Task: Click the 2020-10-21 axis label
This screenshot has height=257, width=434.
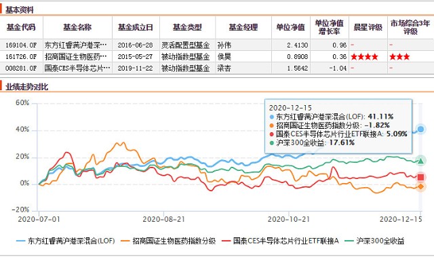Action: click(289, 220)
